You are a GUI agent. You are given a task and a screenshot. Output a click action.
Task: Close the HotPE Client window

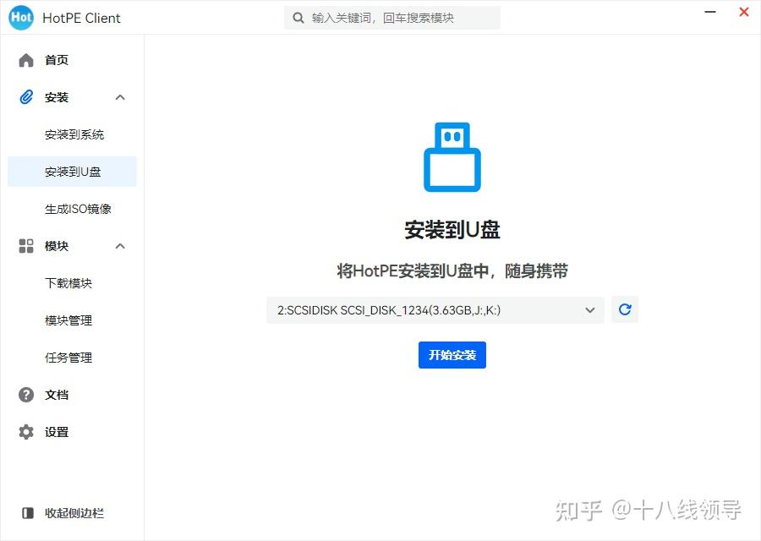(x=743, y=12)
